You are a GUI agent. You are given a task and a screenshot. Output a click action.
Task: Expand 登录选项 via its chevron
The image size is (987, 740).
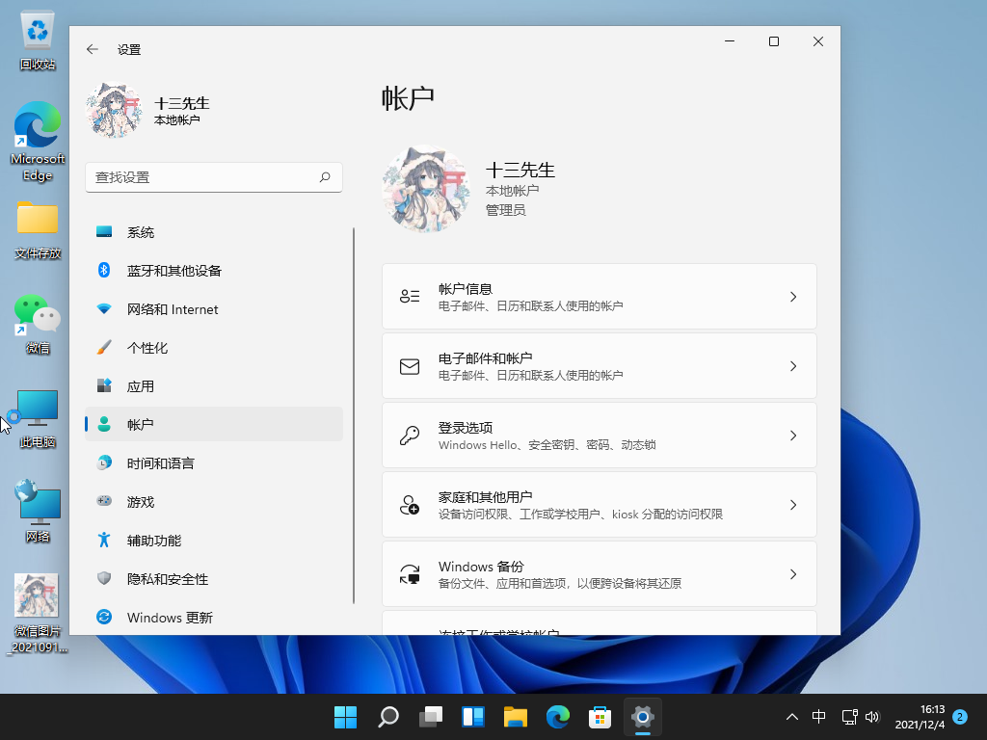coord(792,435)
